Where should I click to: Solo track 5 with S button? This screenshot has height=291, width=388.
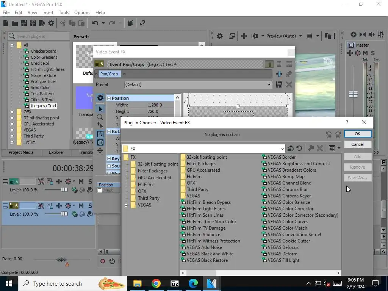click(x=90, y=181)
